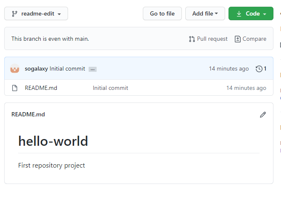This screenshot has height=197, width=281.
Task: Click the hello-world heading
Action: (x=53, y=141)
